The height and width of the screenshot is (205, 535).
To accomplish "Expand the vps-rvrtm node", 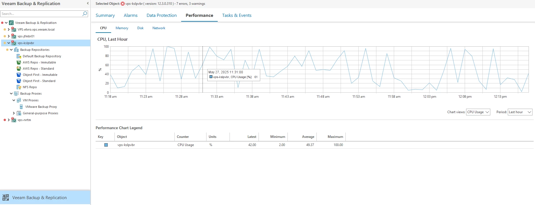I will [9, 120].
